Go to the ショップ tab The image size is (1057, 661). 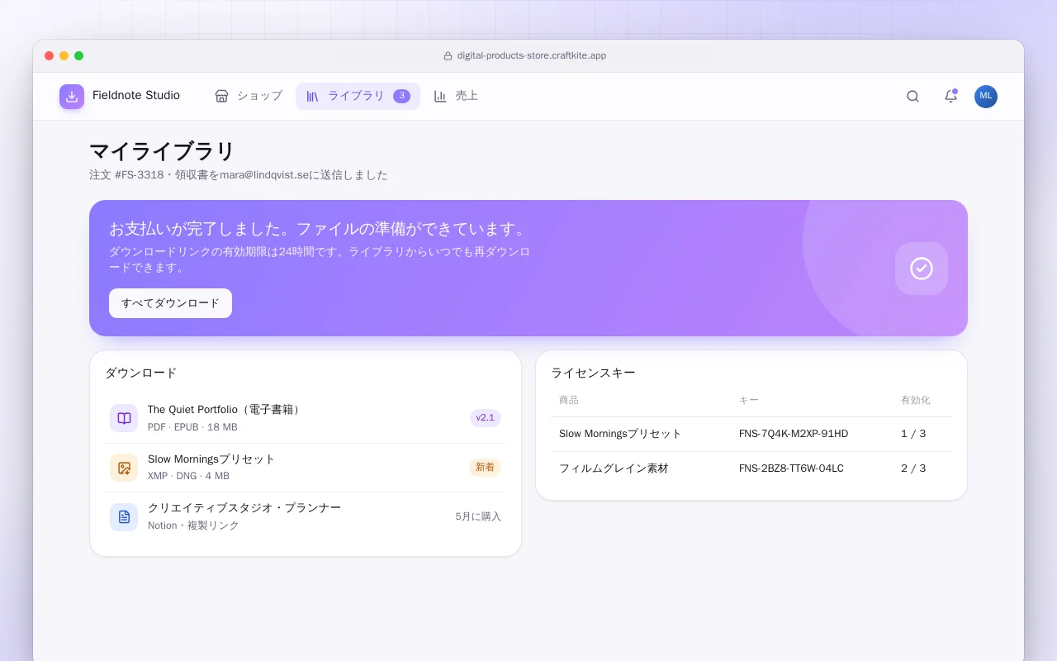point(249,96)
